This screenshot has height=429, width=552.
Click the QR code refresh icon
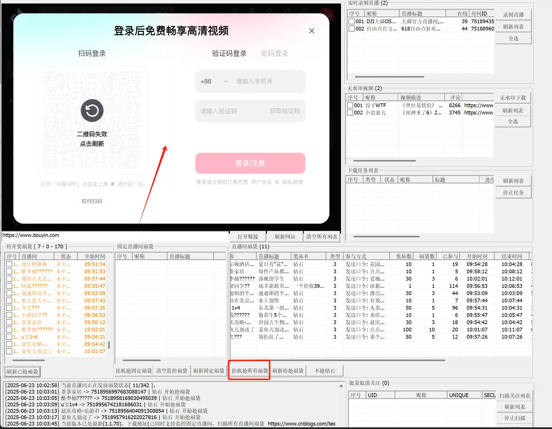coord(92,111)
